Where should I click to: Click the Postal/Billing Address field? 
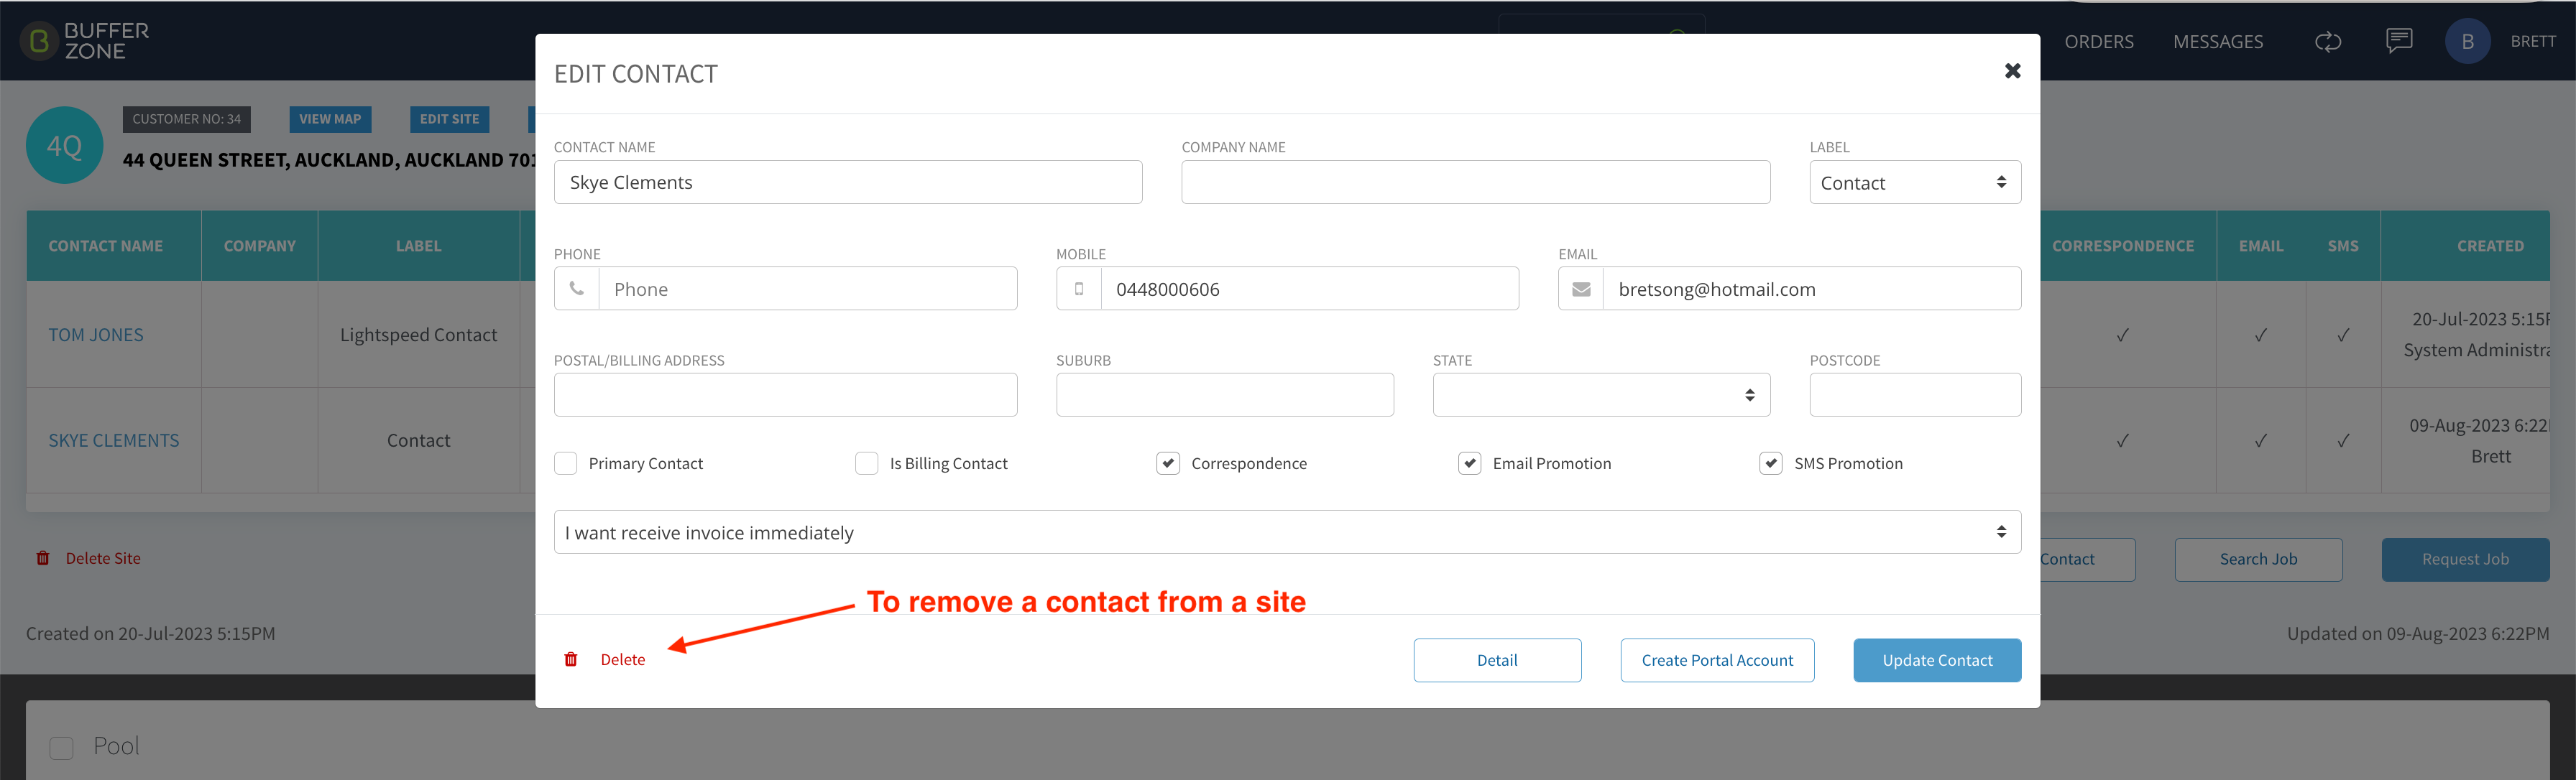coord(786,394)
